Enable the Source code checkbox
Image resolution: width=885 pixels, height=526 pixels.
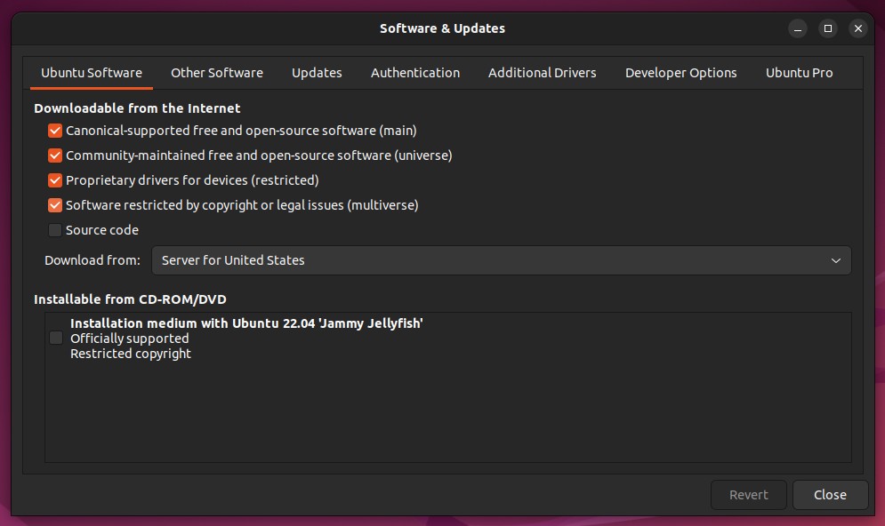[55, 230]
